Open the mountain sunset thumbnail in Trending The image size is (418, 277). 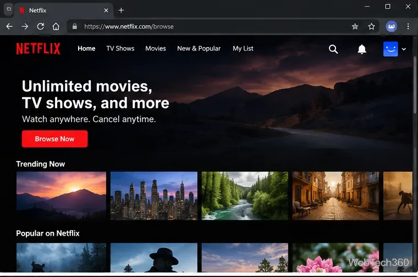[61, 196]
